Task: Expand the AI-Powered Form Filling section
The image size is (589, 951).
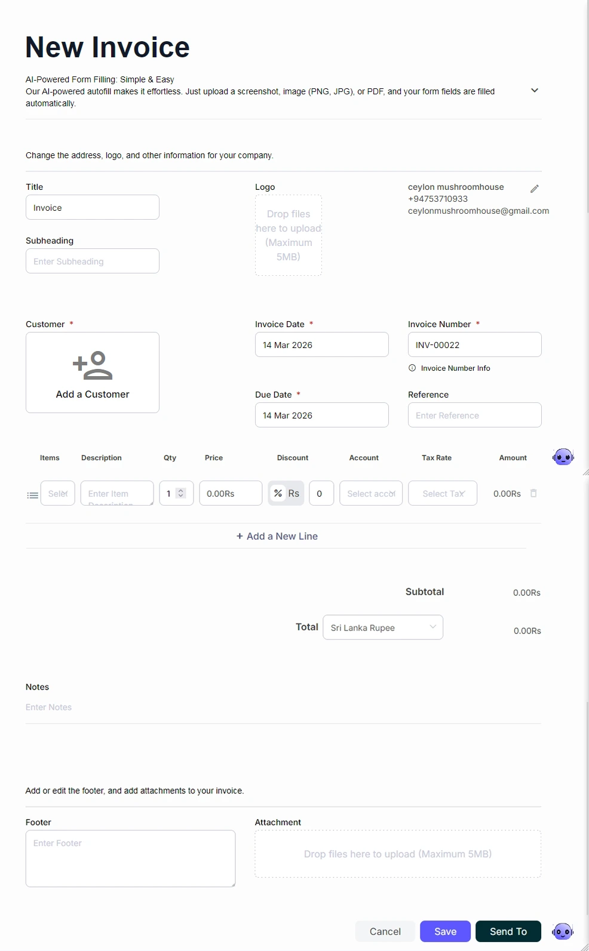Action: point(535,91)
